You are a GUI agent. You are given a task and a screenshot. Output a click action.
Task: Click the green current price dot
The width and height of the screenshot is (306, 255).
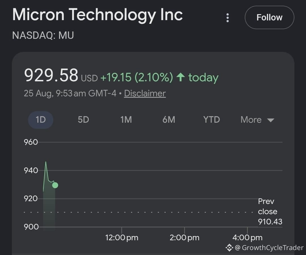55,185
